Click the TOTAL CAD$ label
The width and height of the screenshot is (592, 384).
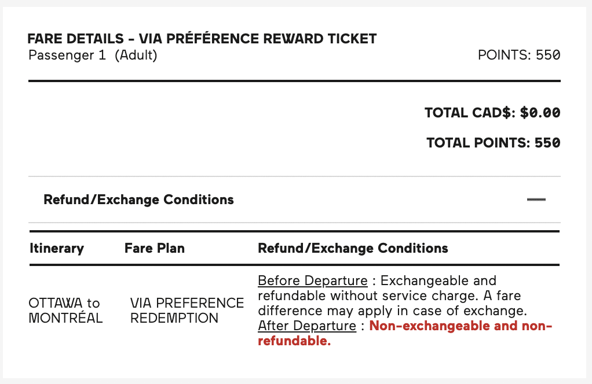point(470,113)
